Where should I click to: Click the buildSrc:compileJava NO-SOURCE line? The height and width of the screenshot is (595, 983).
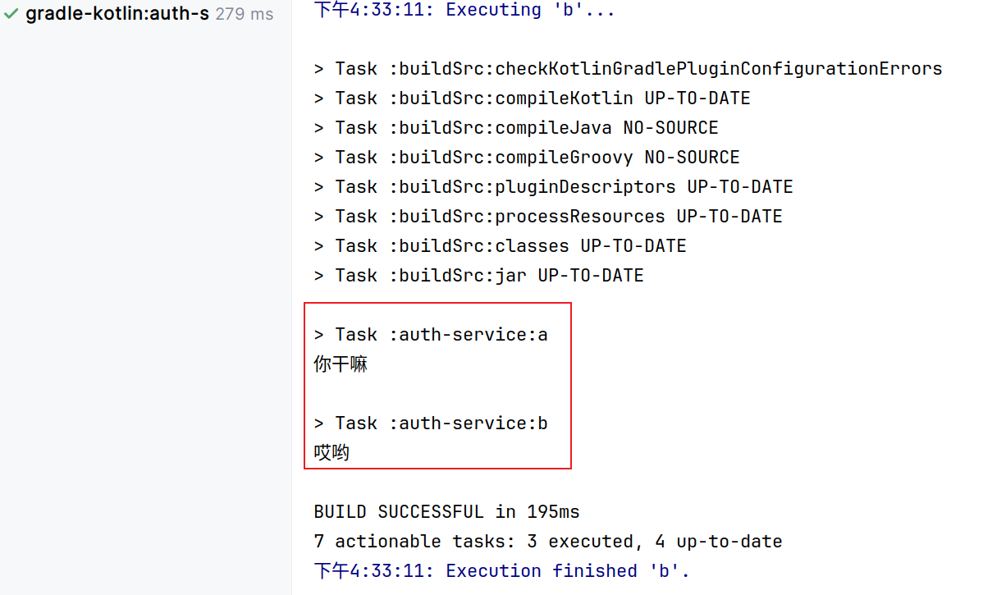(x=516, y=128)
